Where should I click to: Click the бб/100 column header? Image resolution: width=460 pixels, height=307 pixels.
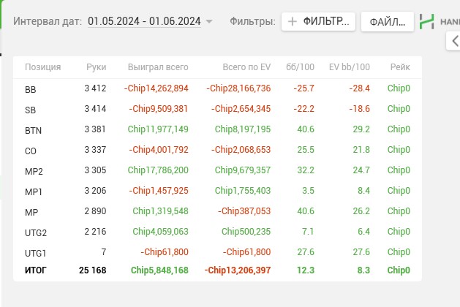pos(300,67)
